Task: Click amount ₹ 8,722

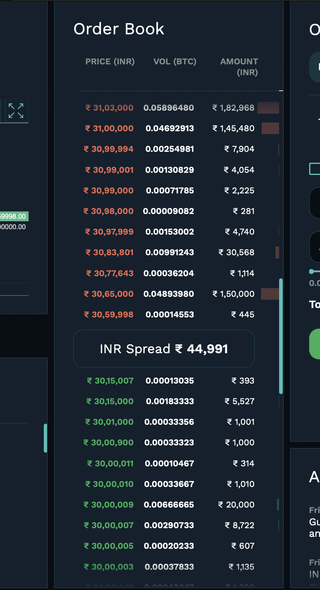Action: pyautogui.click(x=240, y=525)
